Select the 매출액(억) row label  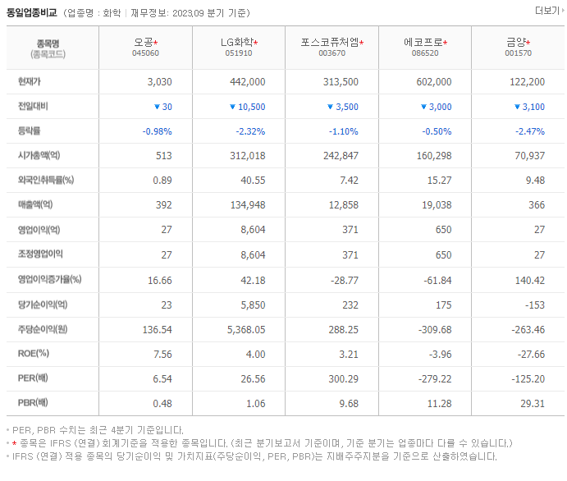[x=35, y=204]
